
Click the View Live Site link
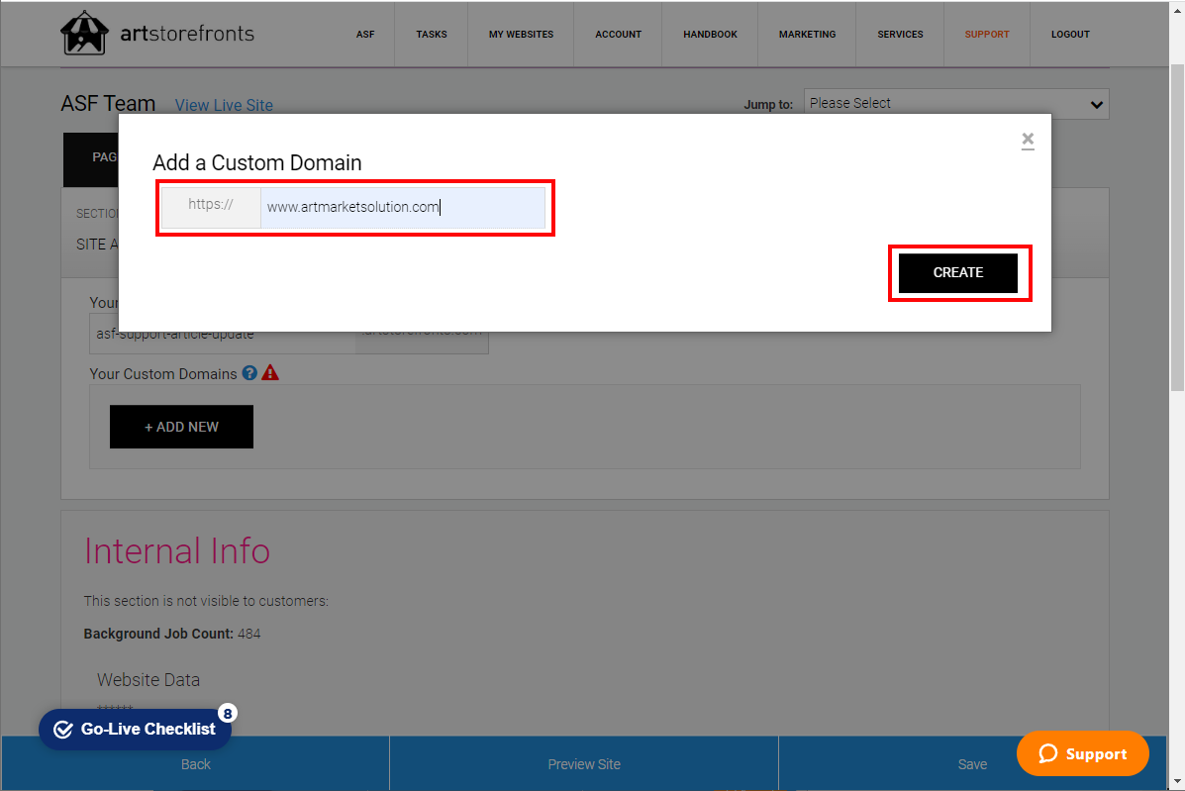click(224, 105)
